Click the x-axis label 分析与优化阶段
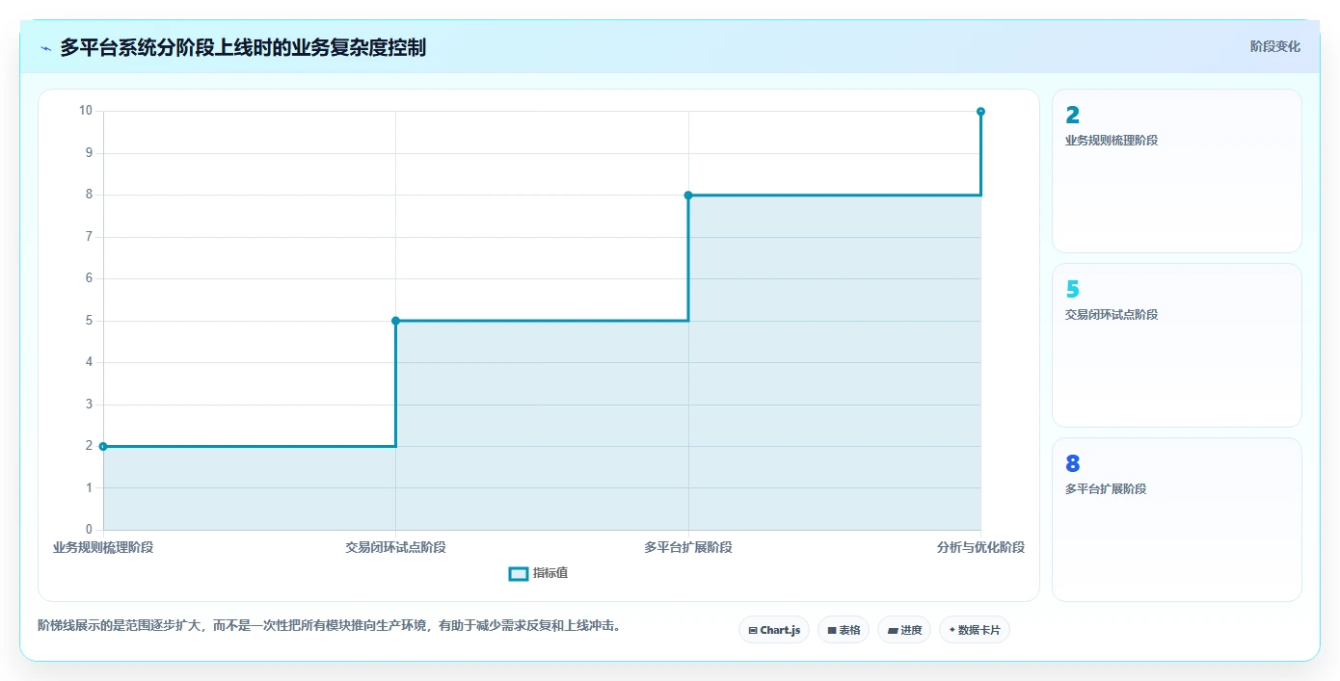This screenshot has height=681, width=1340. tap(980, 547)
